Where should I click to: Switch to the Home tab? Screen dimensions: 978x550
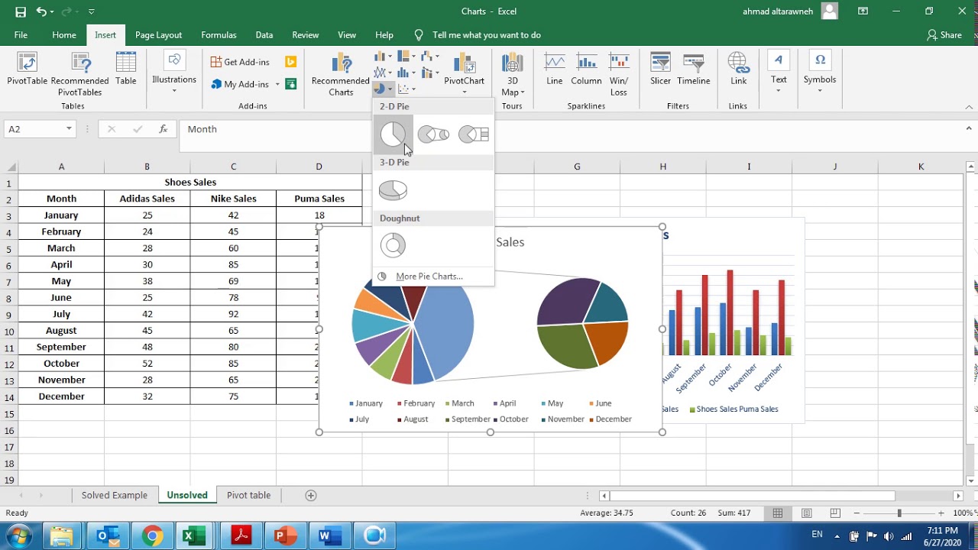[64, 35]
